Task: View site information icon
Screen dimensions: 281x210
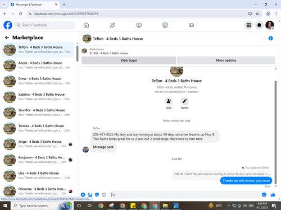Action: pos(30,13)
